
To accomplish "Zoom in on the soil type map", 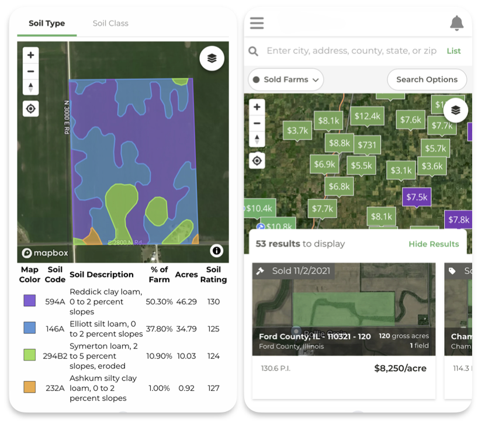I will (x=30, y=56).
